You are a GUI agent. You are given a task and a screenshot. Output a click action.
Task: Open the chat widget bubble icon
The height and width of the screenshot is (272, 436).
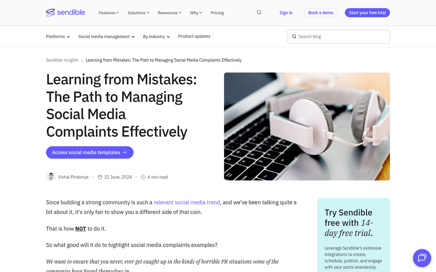coord(422,258)
